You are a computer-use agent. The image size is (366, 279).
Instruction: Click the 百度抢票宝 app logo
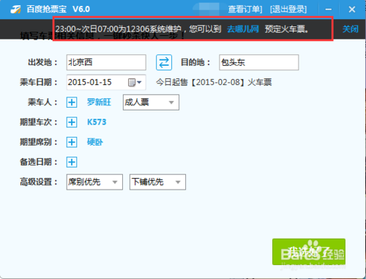coord(15,10)
